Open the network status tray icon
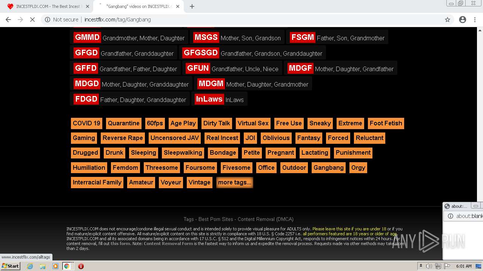The height and width of the screenshot is (271, 483). (438, 266)
